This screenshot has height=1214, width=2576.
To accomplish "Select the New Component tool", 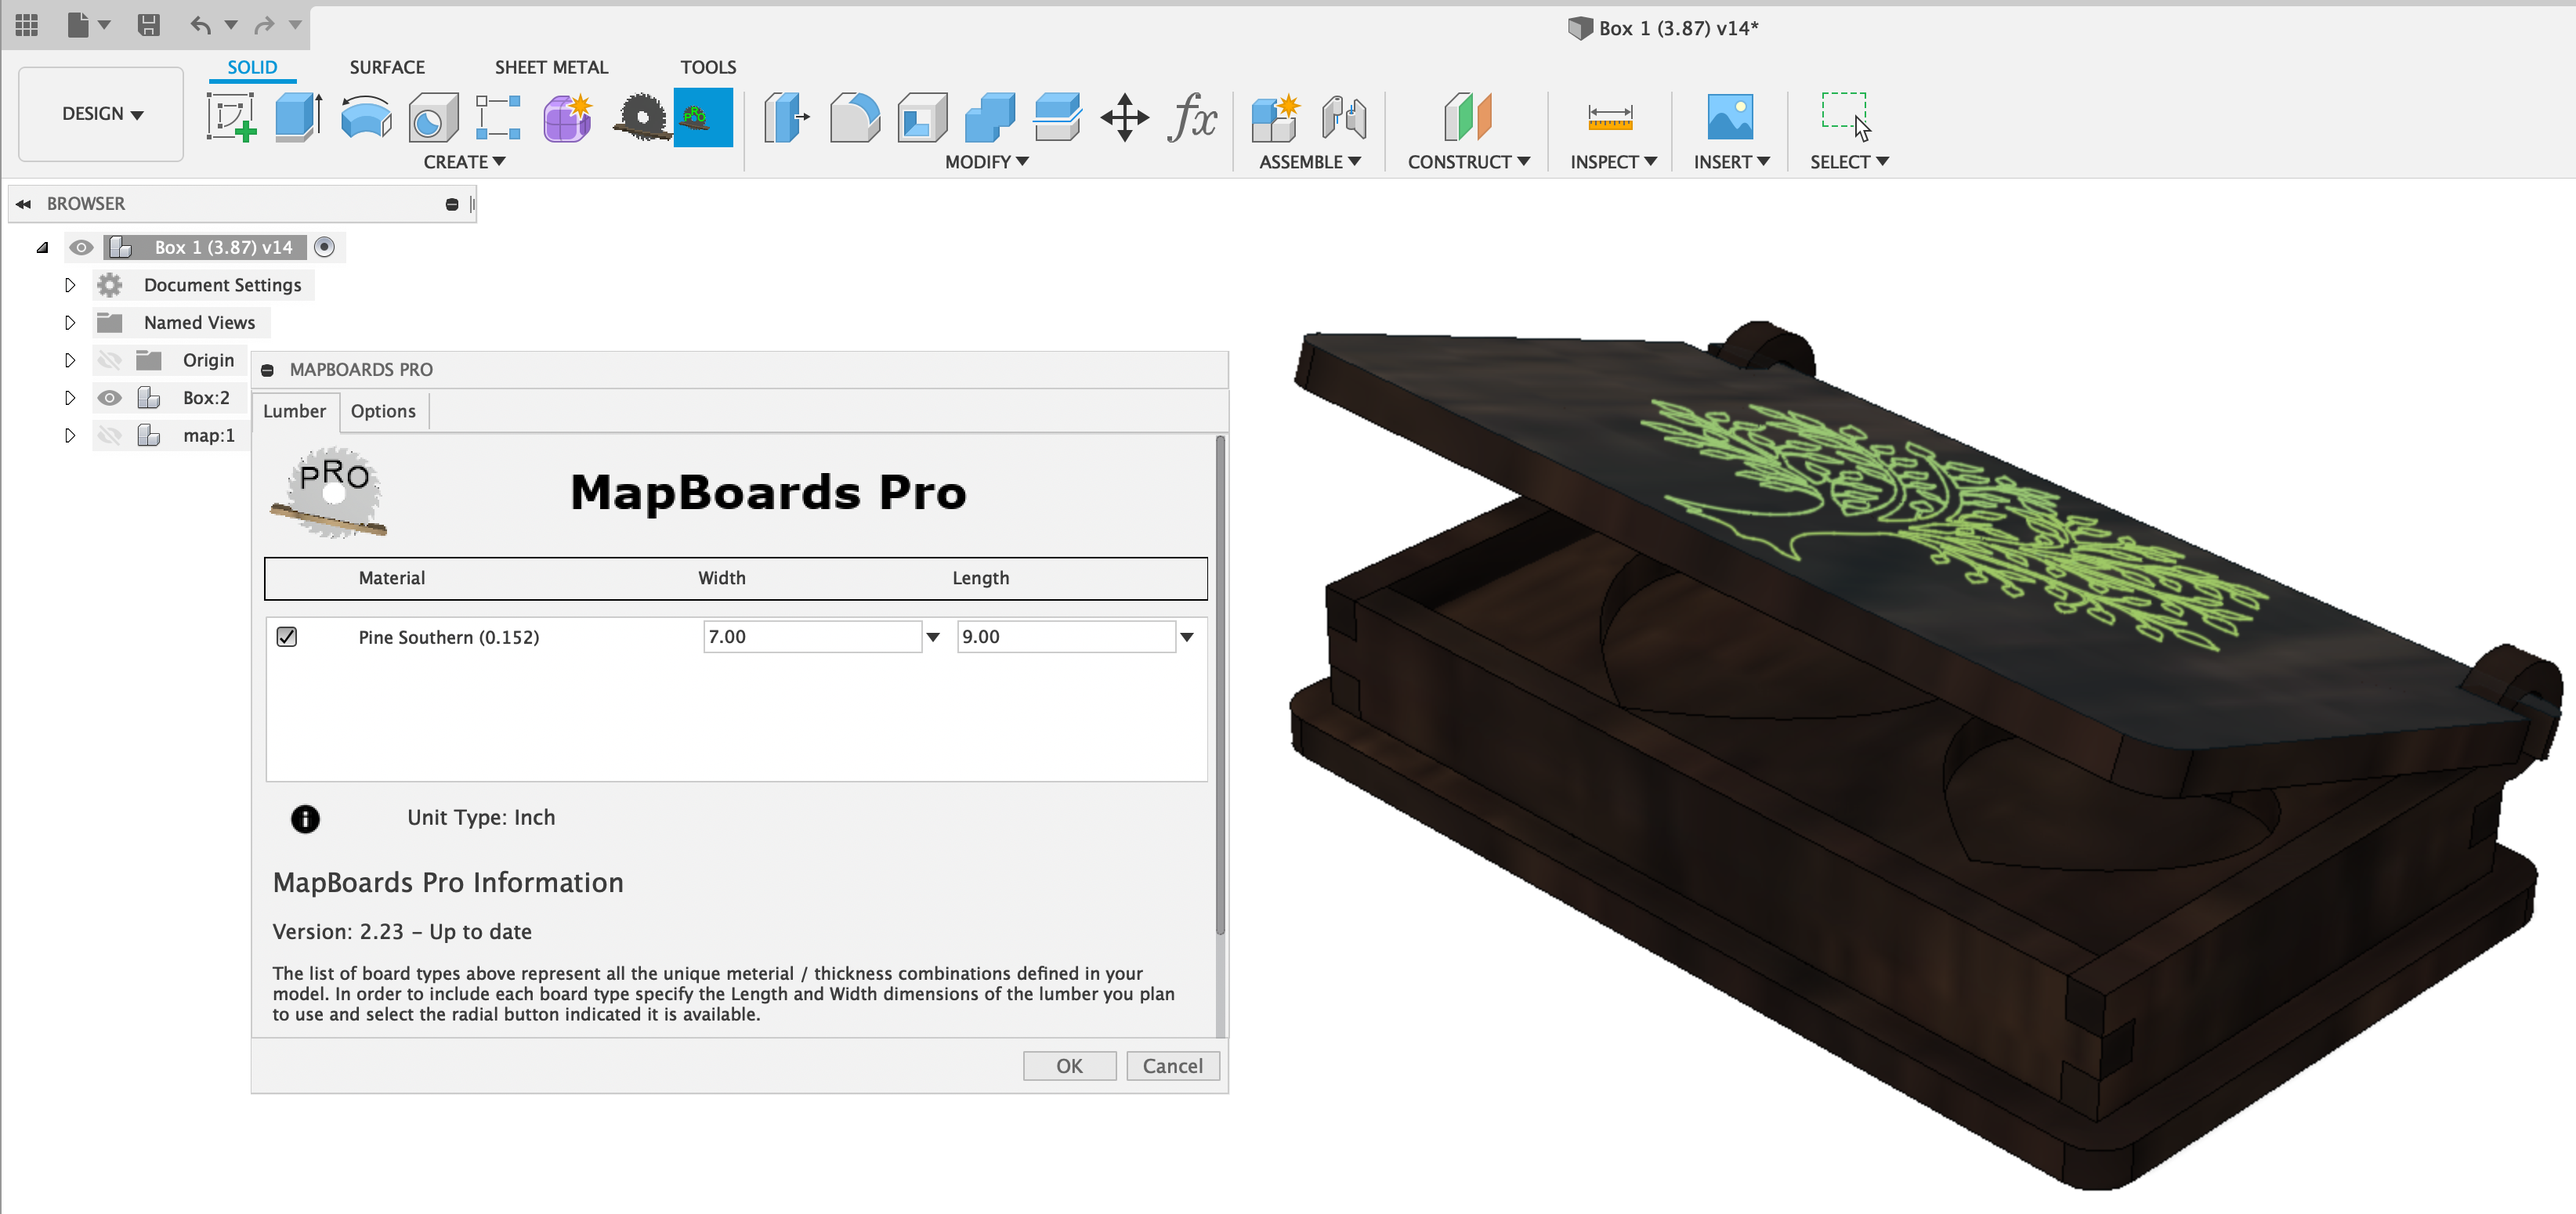I will pos(1276,117).
